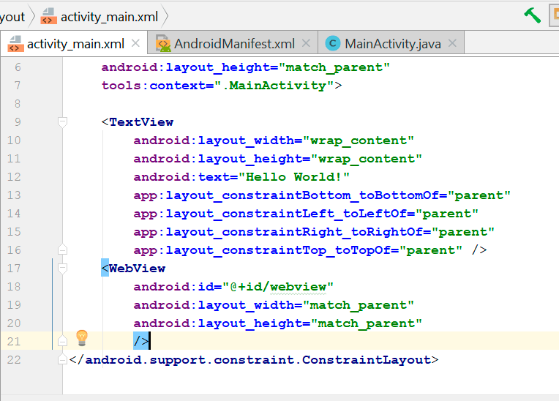The image size is (559, 401).
Task: Click "match_parent" value on line 20
Action: [367, 323]
